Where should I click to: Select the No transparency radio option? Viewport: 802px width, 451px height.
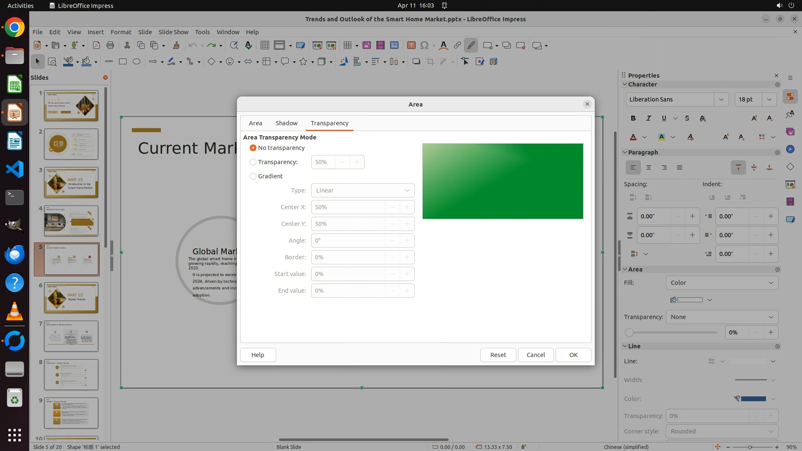[x=253, y=148]
